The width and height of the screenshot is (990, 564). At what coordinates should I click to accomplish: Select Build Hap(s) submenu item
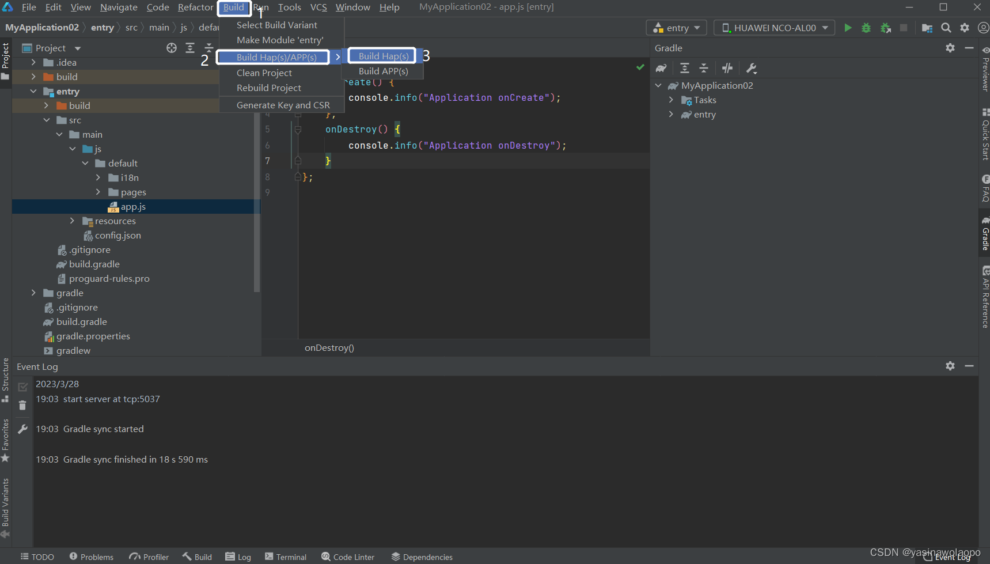(383, 56)
